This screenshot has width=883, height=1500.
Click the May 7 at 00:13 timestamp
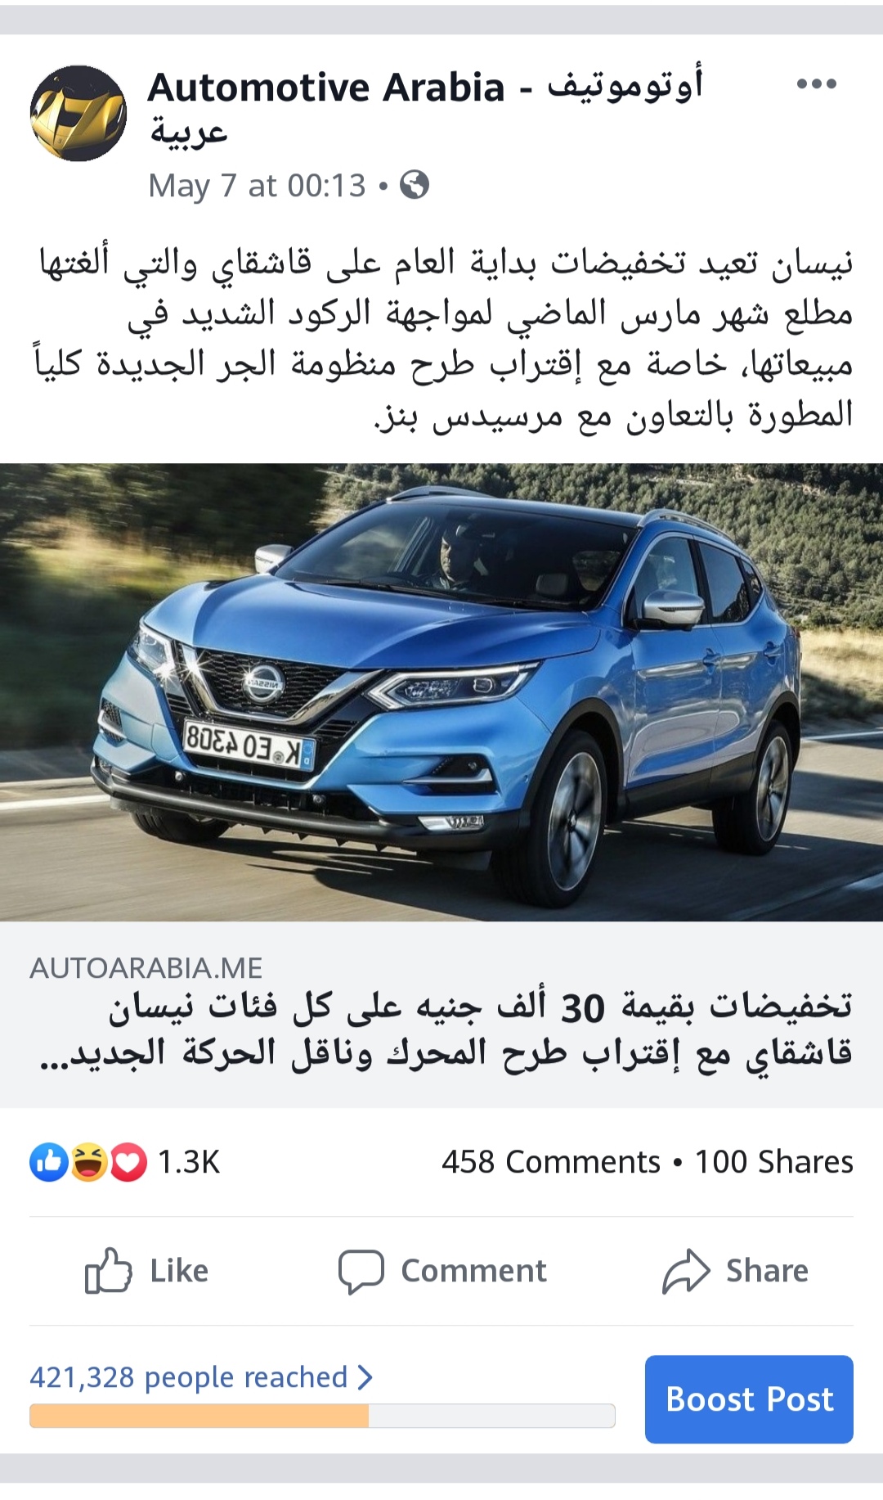[x=257, y=186]
